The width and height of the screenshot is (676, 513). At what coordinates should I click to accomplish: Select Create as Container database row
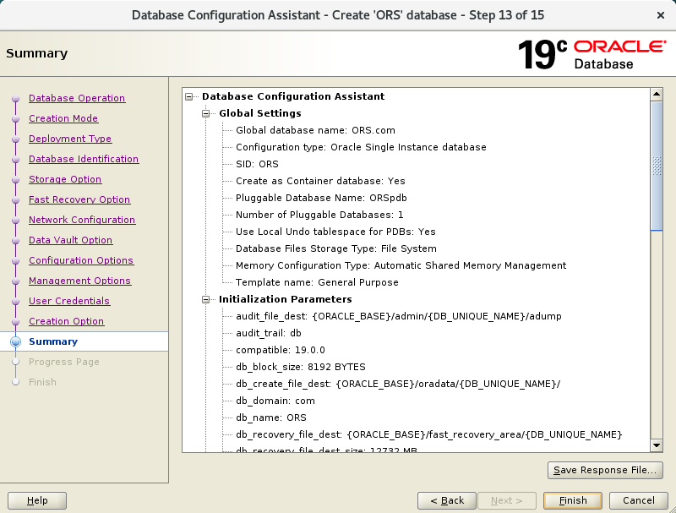tap(320, 181)
